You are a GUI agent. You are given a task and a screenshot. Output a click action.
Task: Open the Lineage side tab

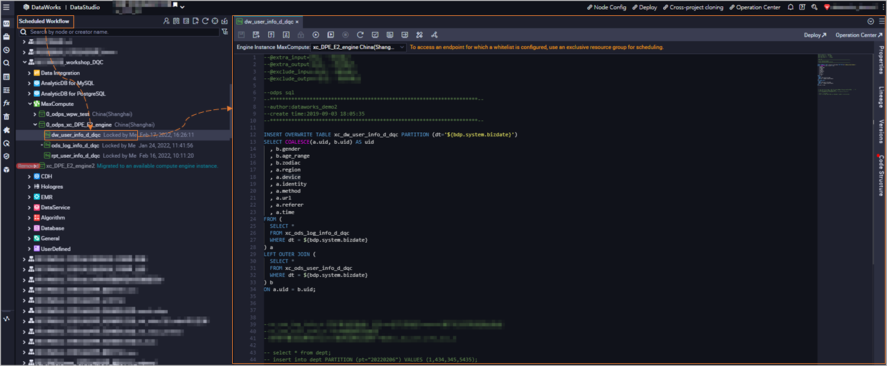point(881,97)
